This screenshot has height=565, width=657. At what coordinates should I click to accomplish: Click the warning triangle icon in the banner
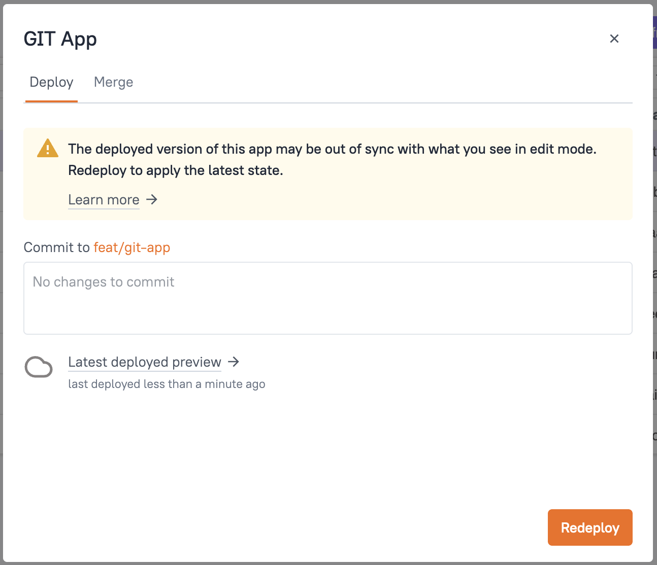pos(47,149)
